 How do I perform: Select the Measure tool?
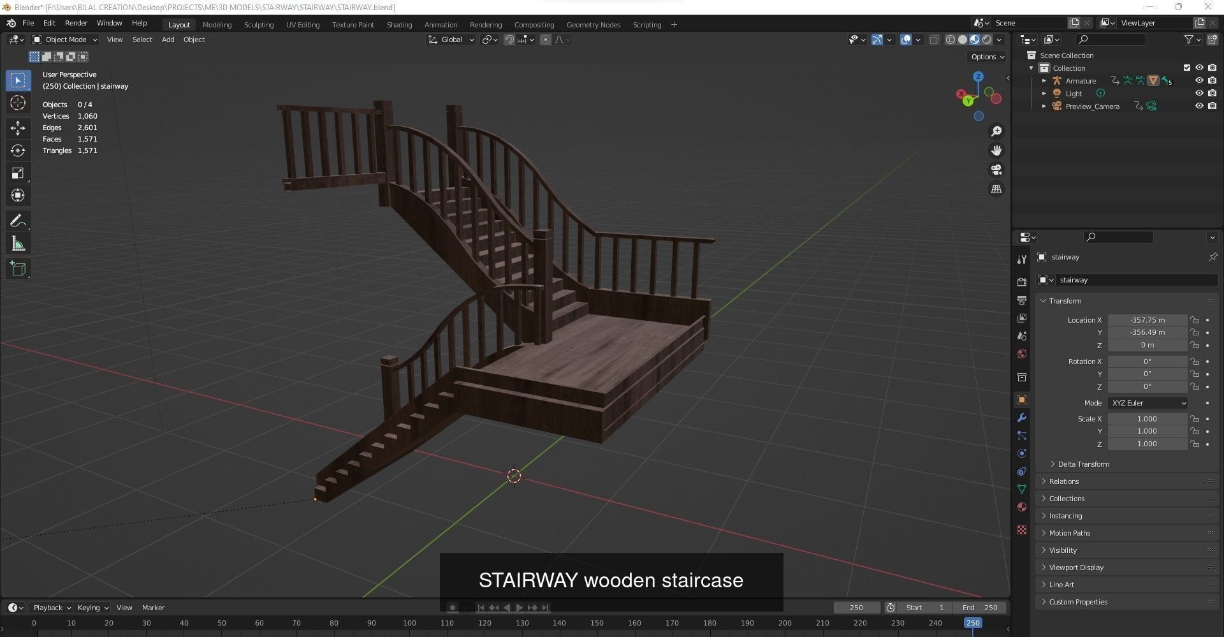[x=18, y=244]
